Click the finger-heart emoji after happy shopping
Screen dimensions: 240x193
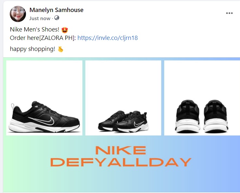coord(60,49)
